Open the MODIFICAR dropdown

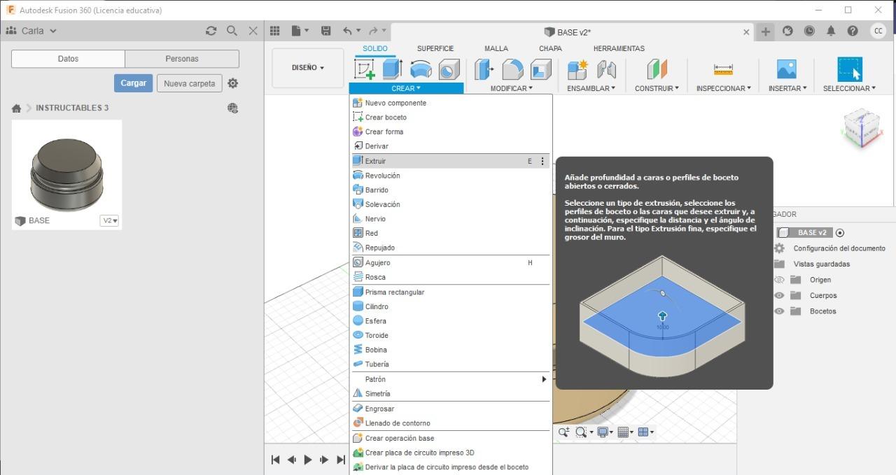tap(512, 88)
